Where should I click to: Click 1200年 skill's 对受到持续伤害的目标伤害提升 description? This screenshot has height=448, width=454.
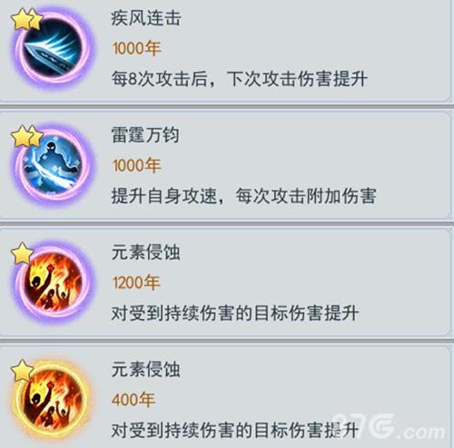coord(235,313)
